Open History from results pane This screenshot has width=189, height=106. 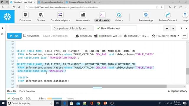tap(177, 91)
